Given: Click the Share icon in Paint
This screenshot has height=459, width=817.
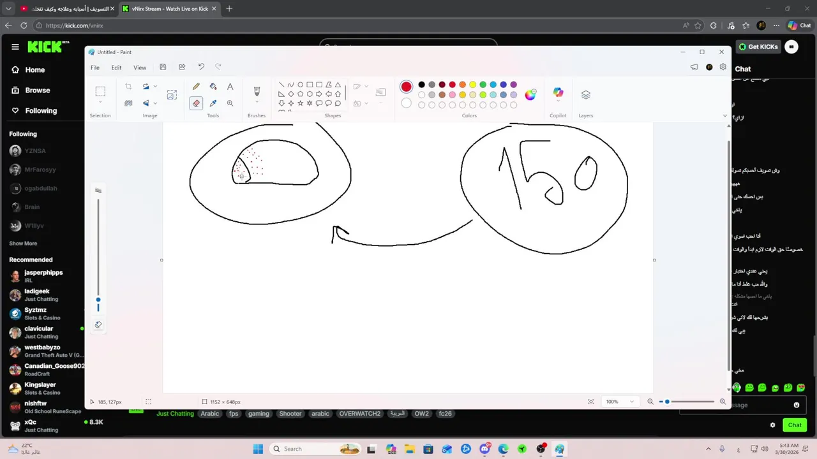Looking at the screenshot, I should click(182, 67).
